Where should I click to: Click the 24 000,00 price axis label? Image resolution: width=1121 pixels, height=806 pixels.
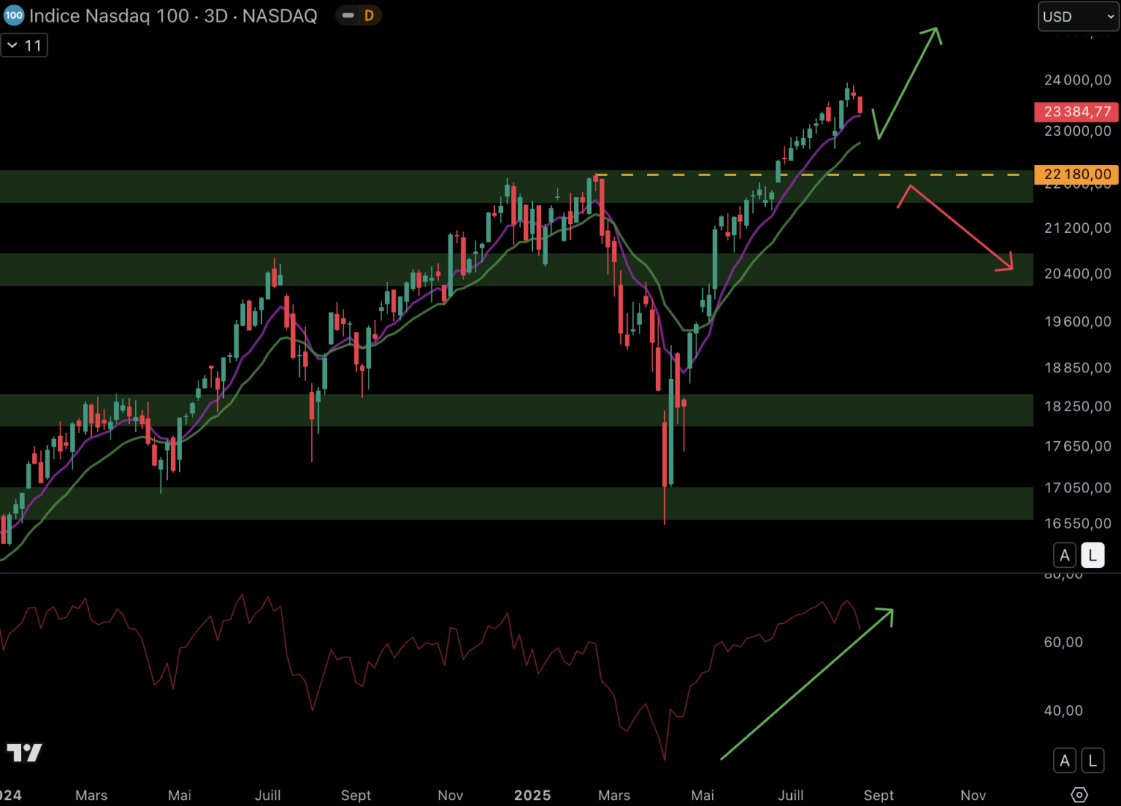(x=1078, y=80)
